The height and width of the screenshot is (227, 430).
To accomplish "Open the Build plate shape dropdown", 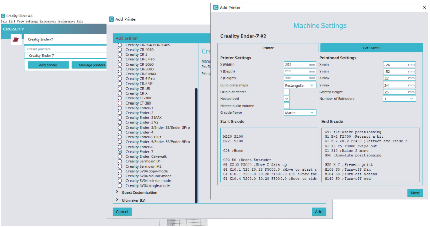I will [300, 85].
